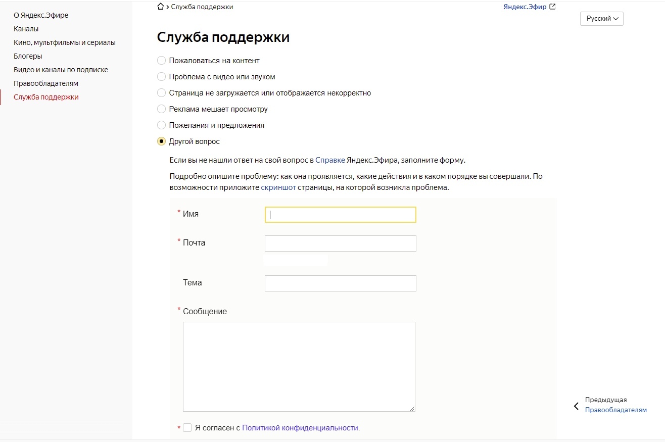Click the left arrow for previous page
The width and height of the screenshot is (665, 442).
[576, 406]
